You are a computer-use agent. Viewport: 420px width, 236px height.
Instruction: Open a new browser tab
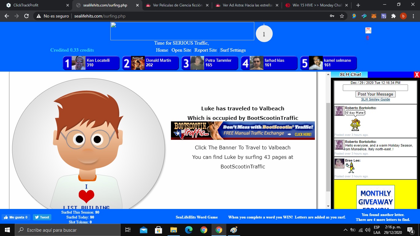[358, 5]
